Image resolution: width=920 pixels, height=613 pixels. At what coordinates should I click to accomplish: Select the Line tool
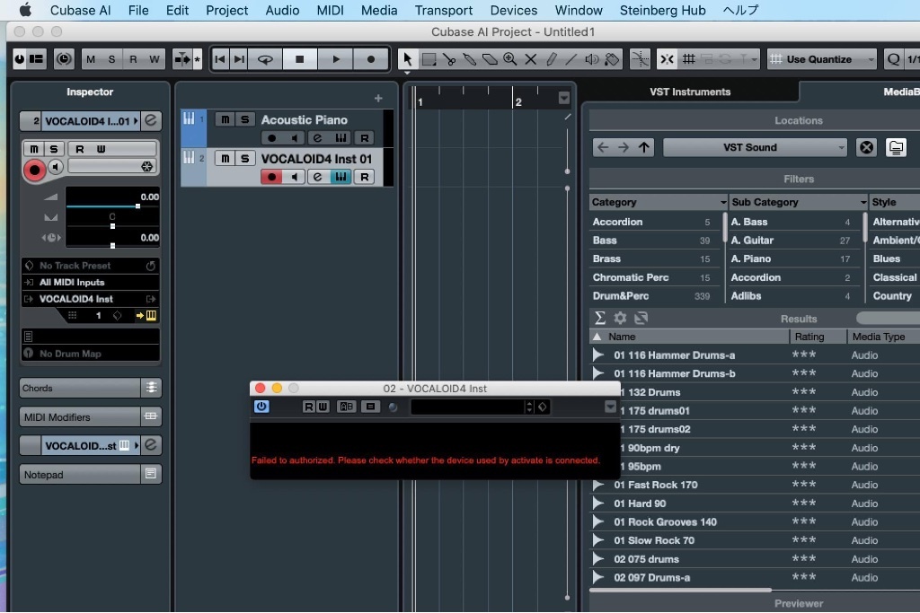pyautogui.click(x=571, y=59)
